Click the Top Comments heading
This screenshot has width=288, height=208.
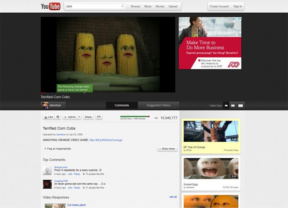(x=54, y=160)
